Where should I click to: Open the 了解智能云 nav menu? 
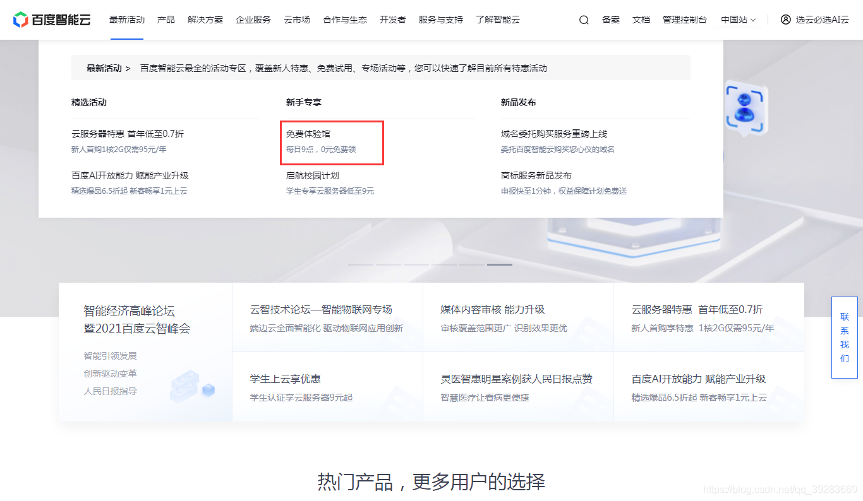click(498, 20)
